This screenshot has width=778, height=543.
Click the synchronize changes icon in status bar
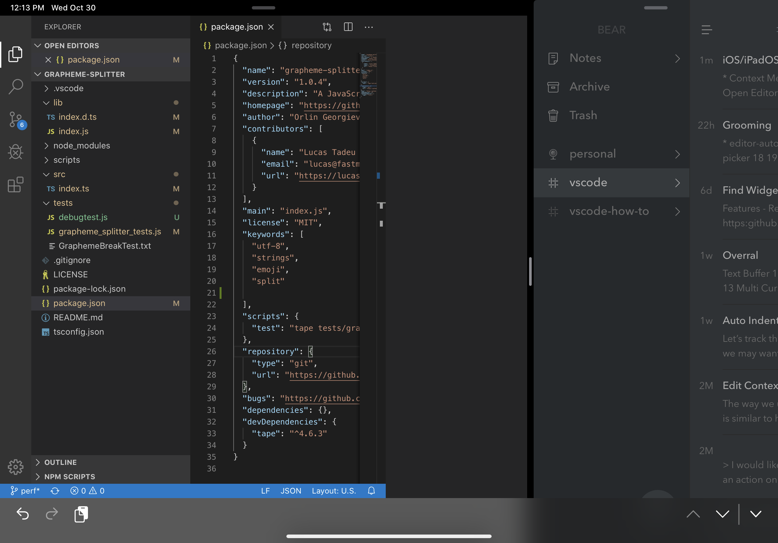point(55,491)
